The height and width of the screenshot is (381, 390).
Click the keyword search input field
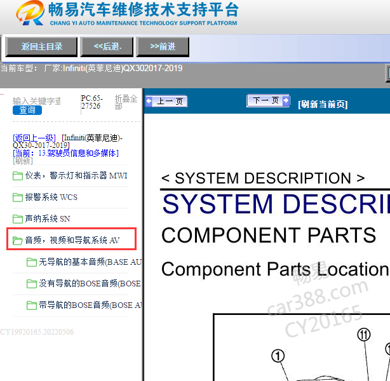pos(37,101)
